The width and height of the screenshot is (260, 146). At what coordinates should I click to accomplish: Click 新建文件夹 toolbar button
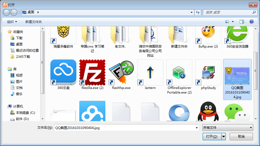point(34,22)
